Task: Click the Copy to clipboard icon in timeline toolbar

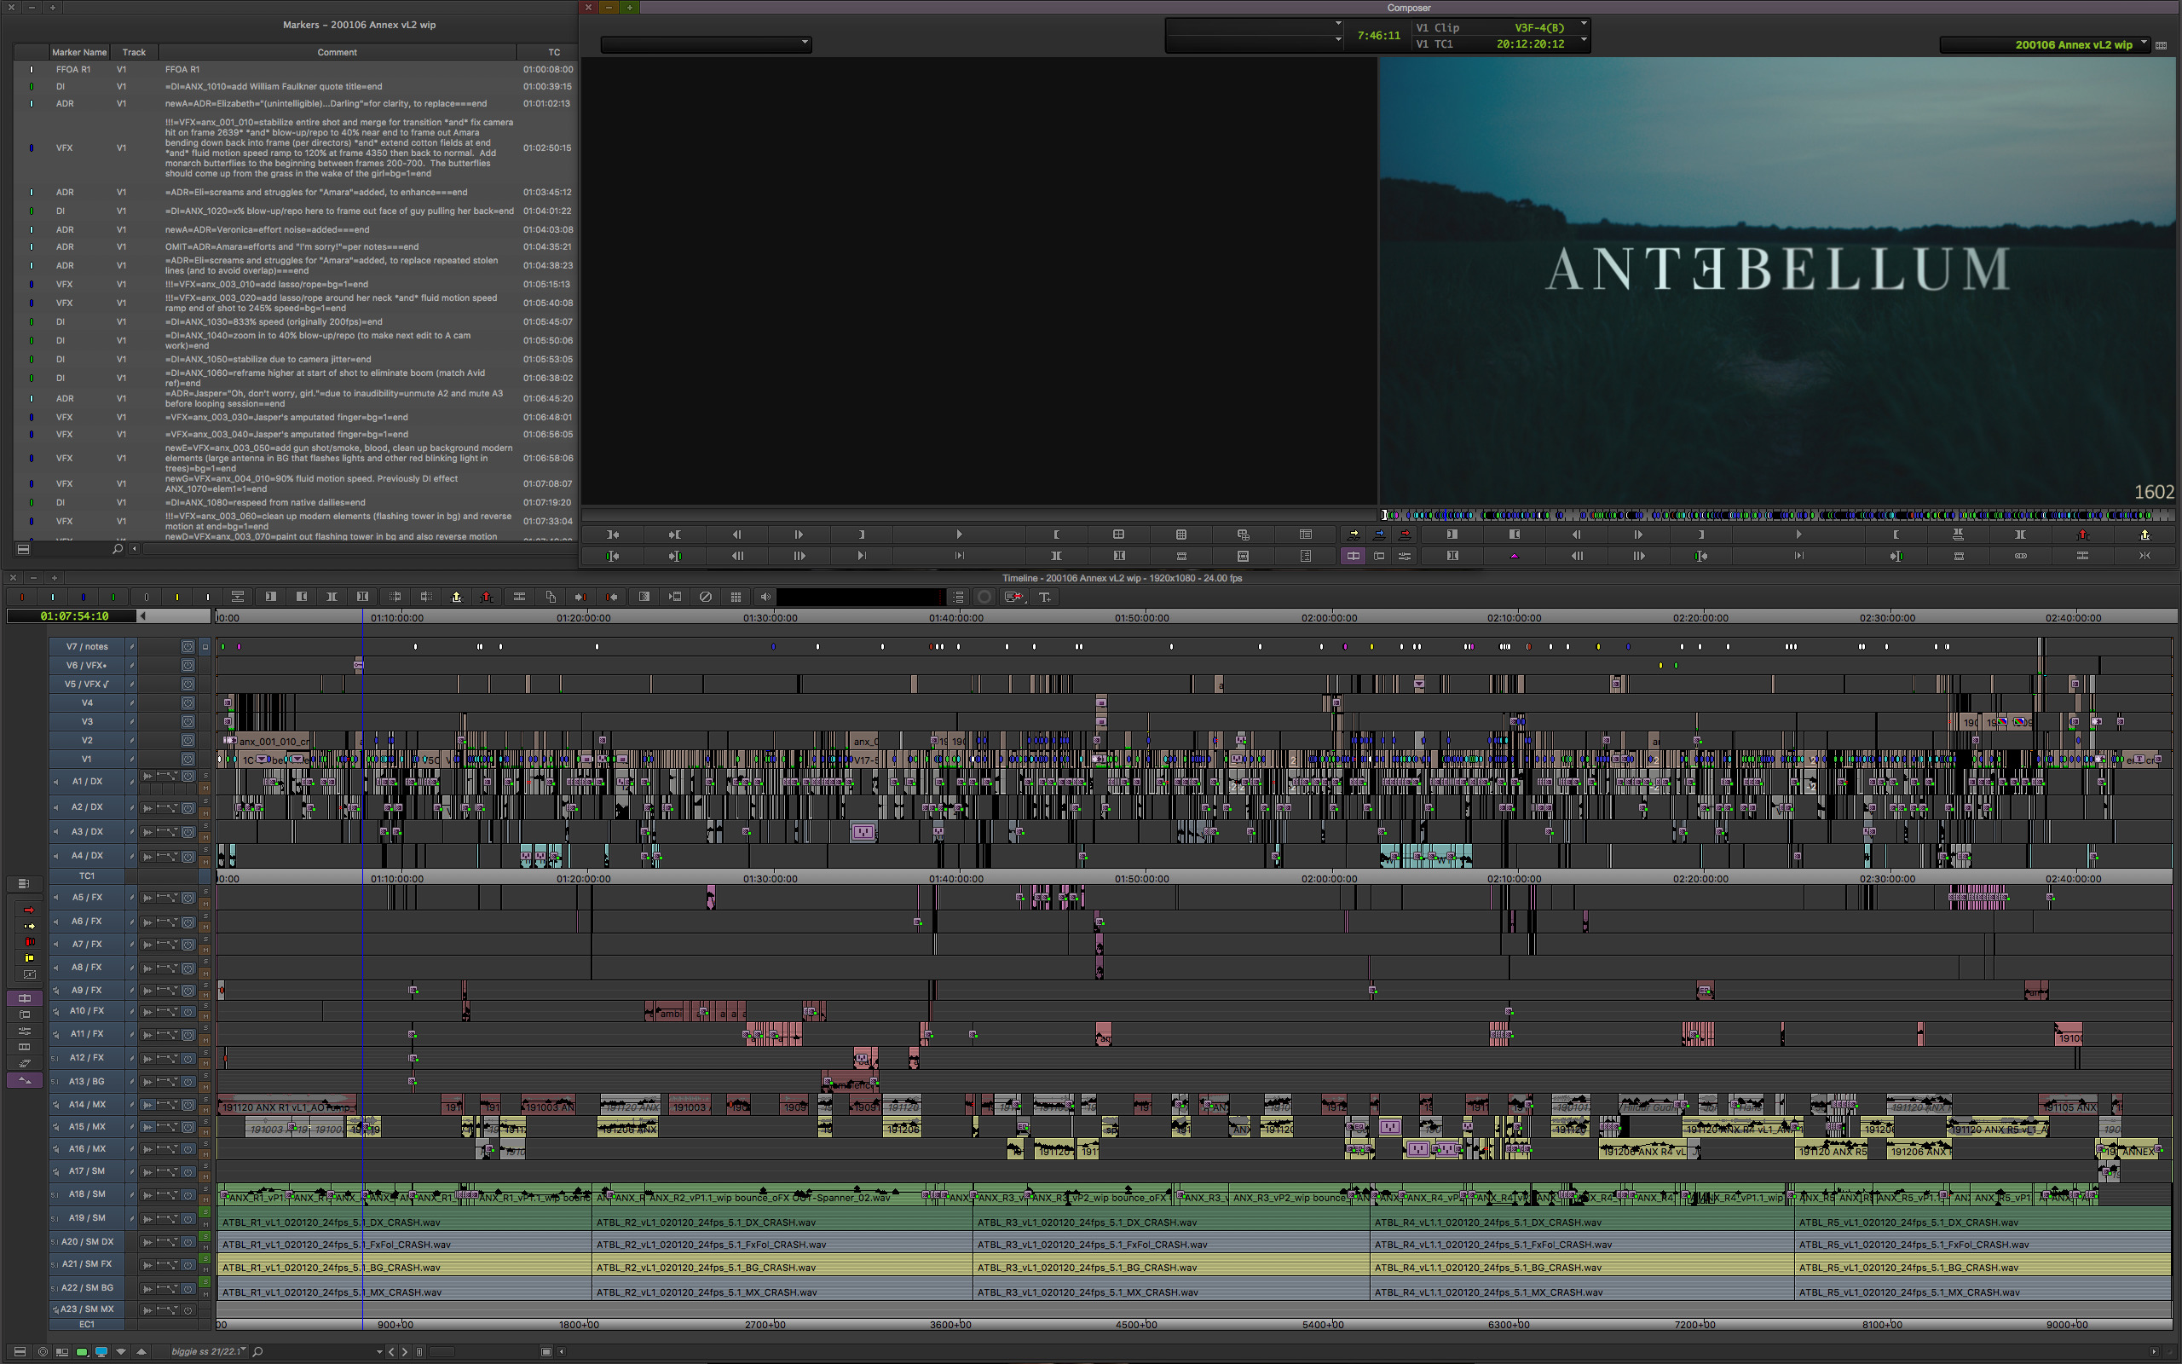Action: (550, 598)
